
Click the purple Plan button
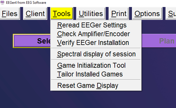click(159, 41)
